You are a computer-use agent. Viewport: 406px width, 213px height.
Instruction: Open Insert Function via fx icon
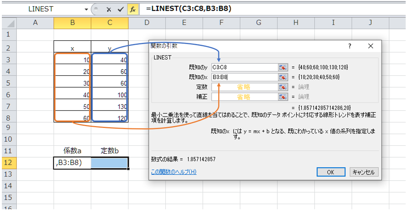[133, 10]
